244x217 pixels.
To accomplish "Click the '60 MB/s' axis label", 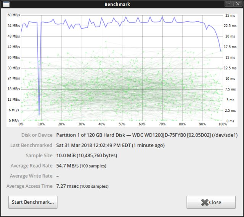I will (14, 15).
